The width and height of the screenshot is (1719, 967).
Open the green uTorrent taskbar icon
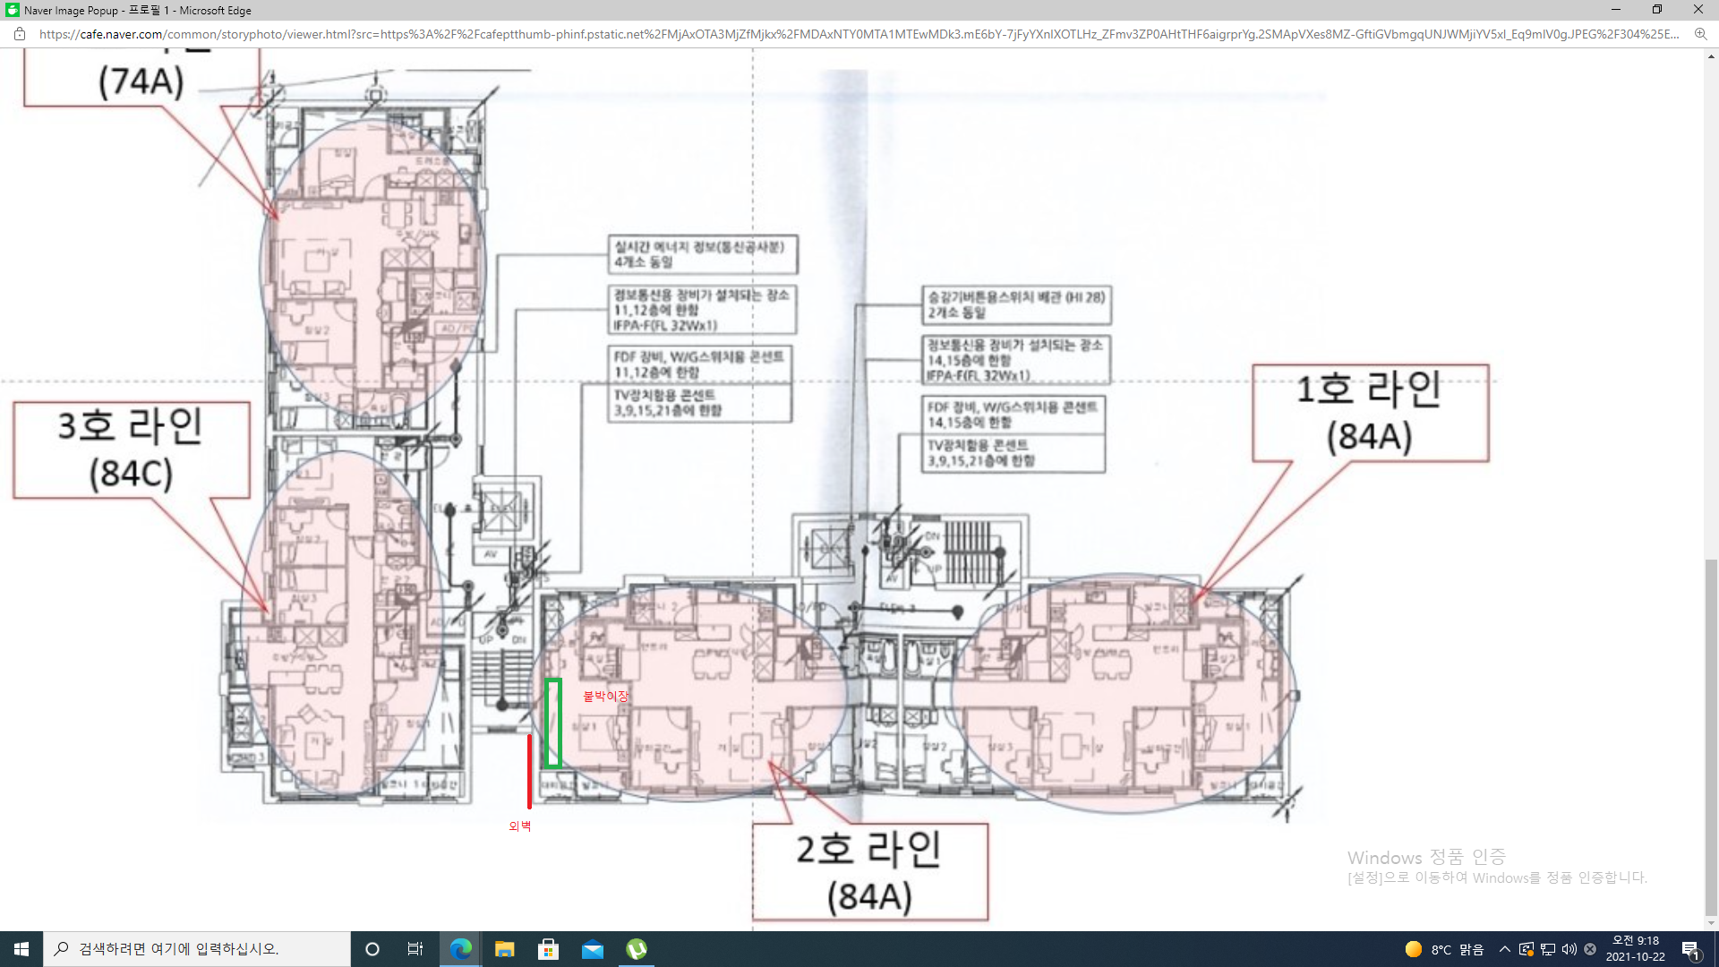[x=637, y=949]
